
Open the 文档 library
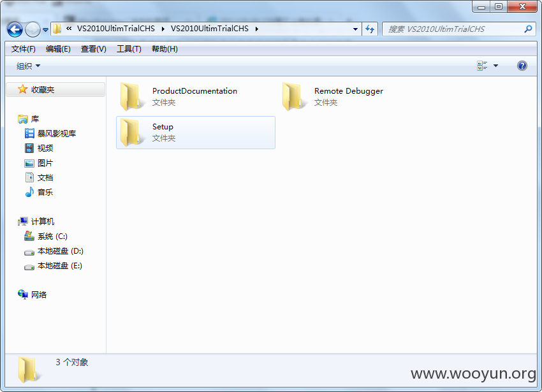coord(45,178)
